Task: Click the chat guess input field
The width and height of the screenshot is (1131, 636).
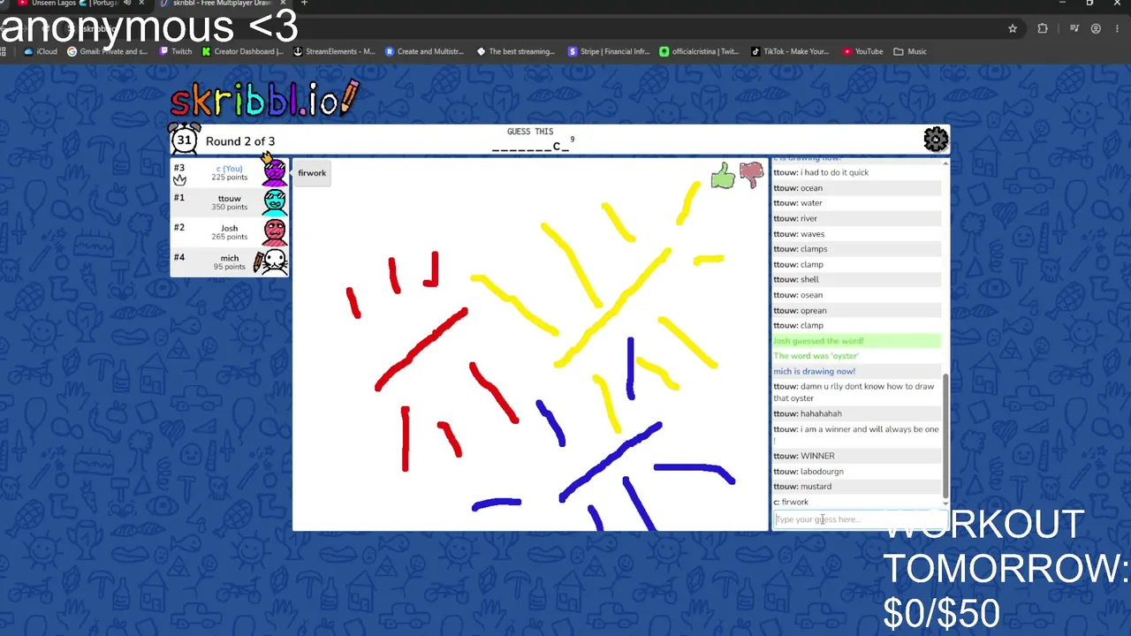Action: [x=858, y=519]
